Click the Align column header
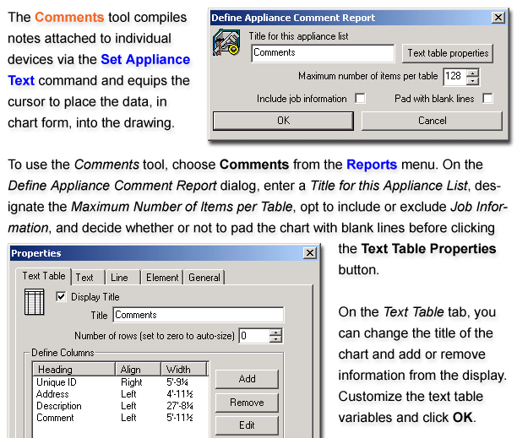517x438 pixels. click(139, 369)
